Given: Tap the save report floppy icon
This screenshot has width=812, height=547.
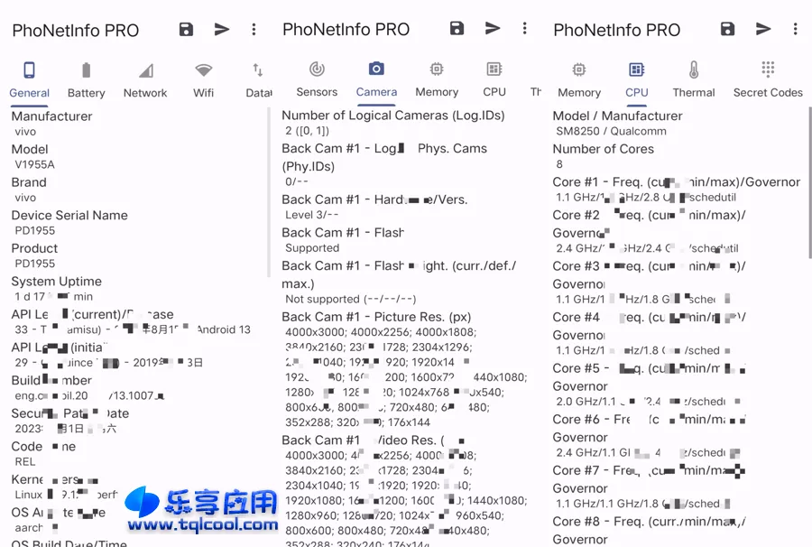Looking at the screenshot, I should point(186,29).
